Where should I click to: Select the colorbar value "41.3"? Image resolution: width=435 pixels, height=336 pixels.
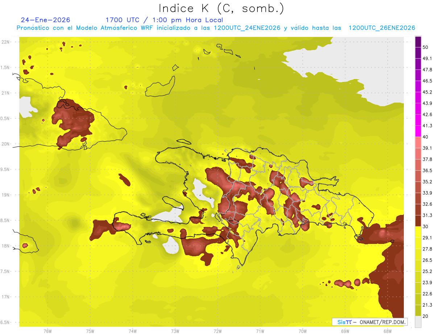(427, 126)
